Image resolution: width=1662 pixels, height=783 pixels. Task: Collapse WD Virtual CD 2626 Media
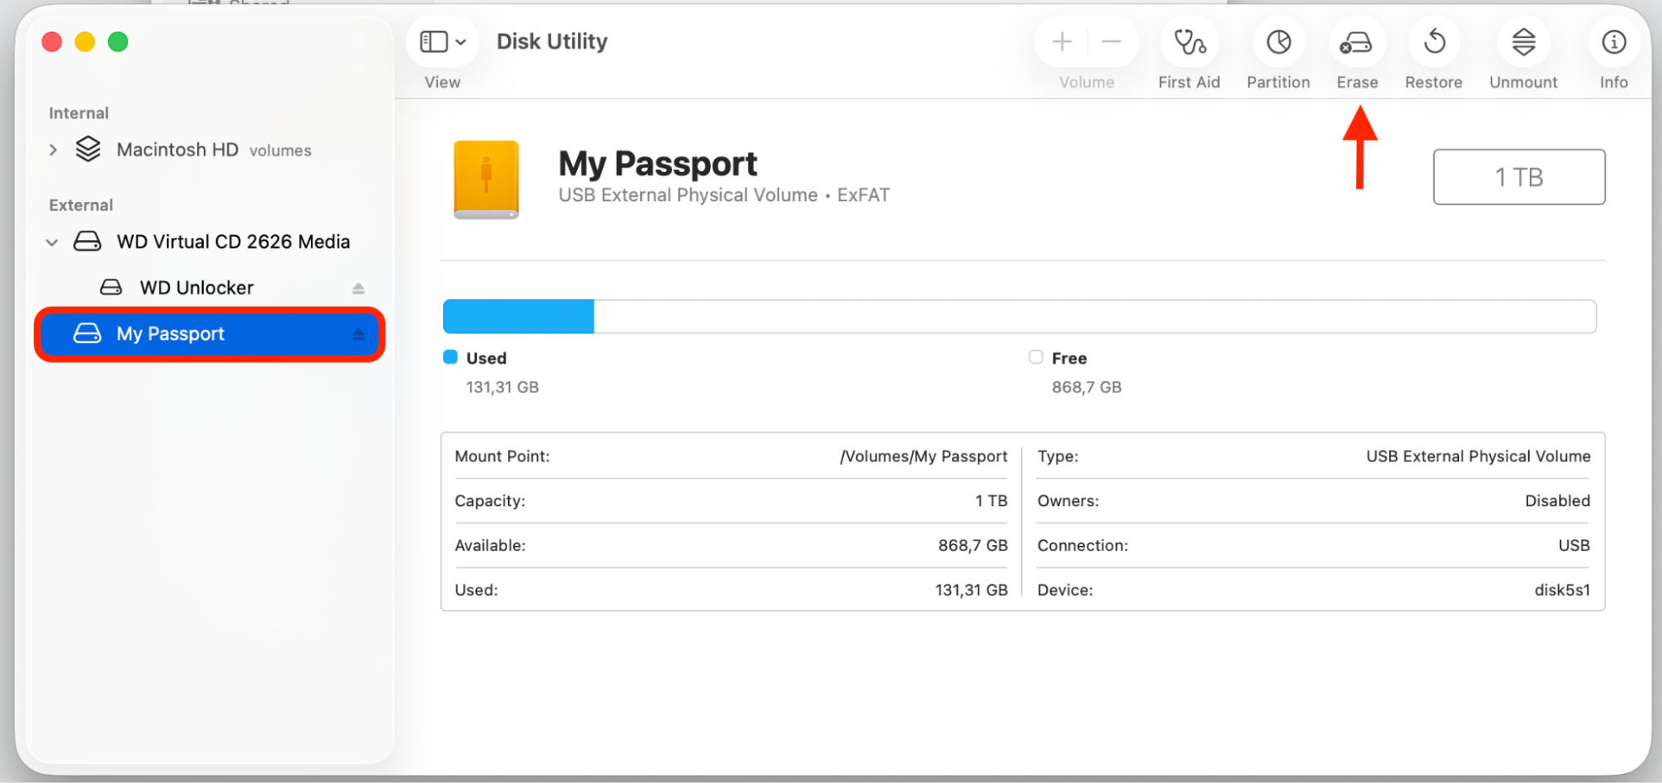click(x=52, y=243)
